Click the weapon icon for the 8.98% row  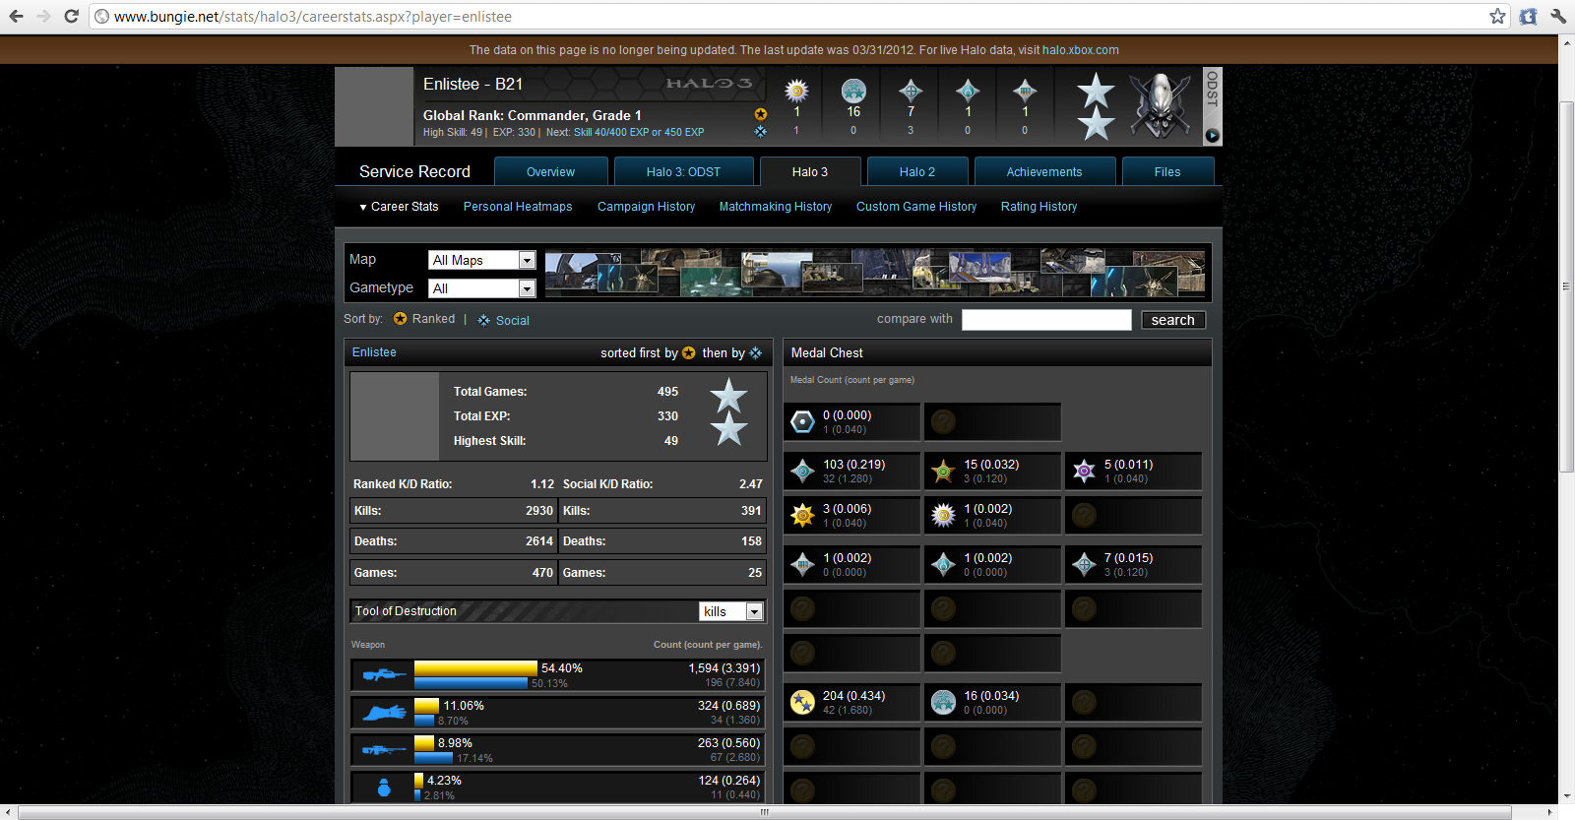point(384,750)
